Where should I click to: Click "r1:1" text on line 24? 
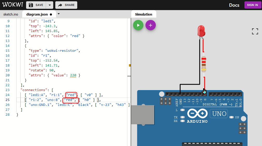pyautogui.click(x=56, y=95)
